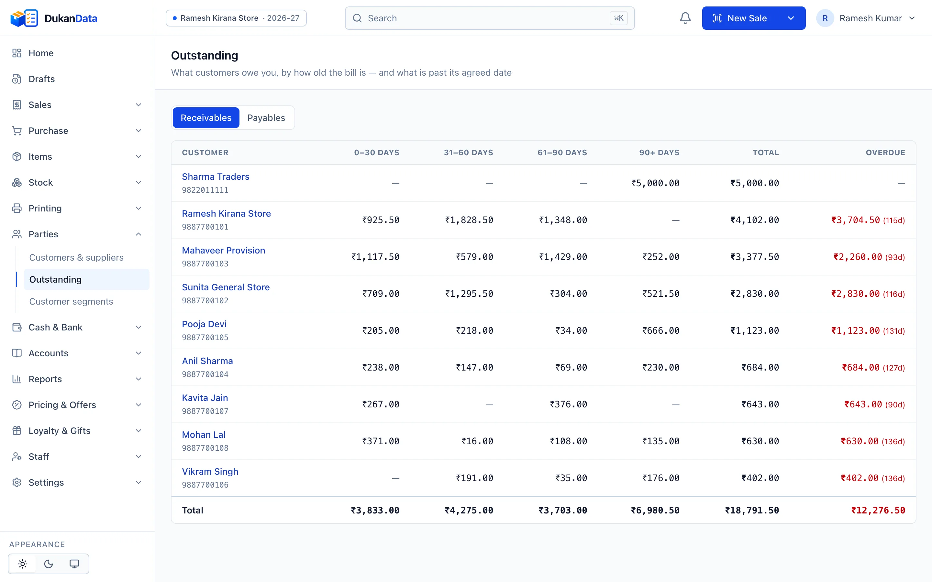
Task: Open Ramesh Kumar account dropdown
Action: tap(866, 18)
